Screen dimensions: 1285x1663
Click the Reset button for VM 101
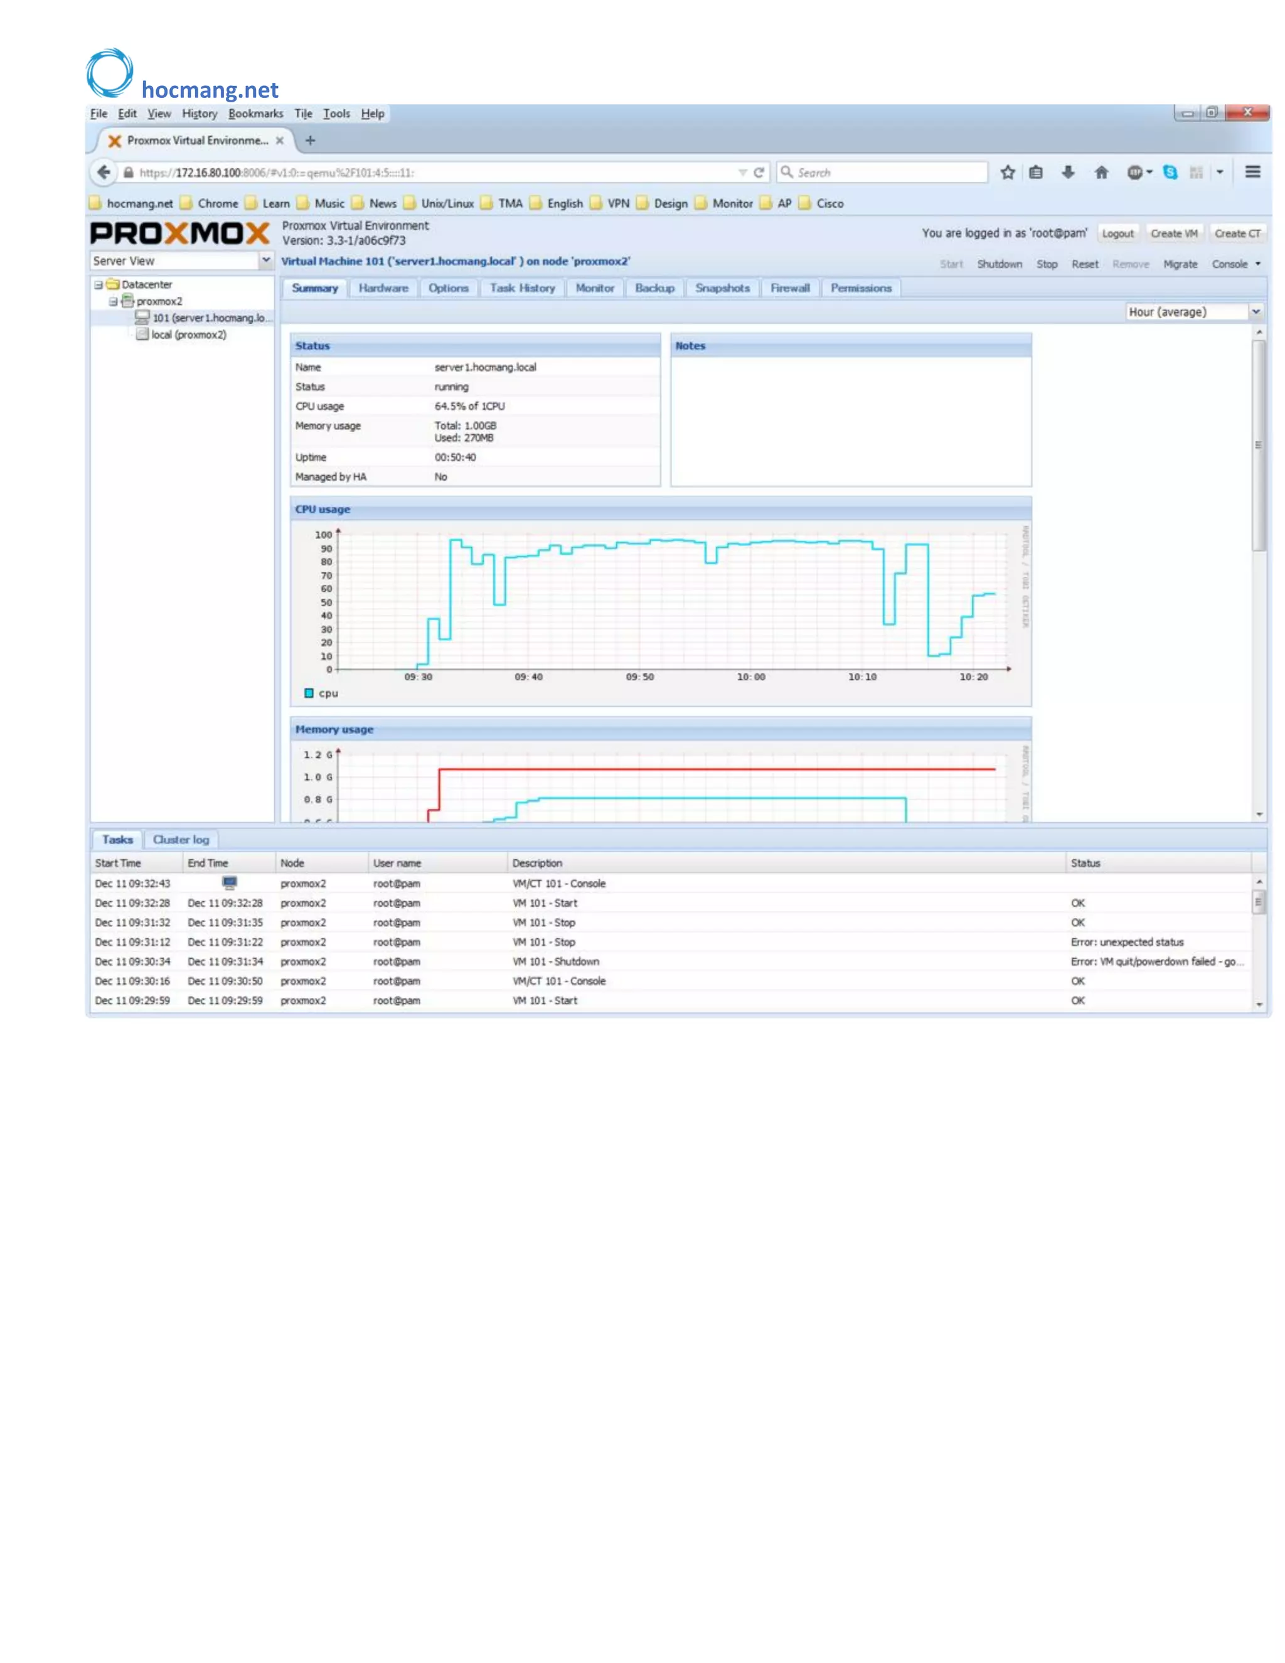[1085, 264]
